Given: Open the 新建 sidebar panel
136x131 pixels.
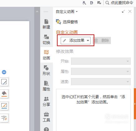Looking at the screenshot, I should click(x=46, y=24).
